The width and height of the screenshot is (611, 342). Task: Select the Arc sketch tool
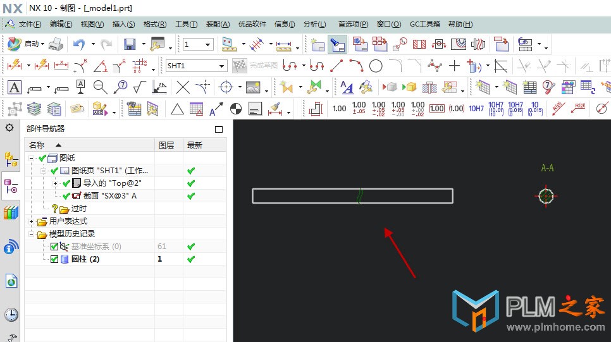click(356, 66)
